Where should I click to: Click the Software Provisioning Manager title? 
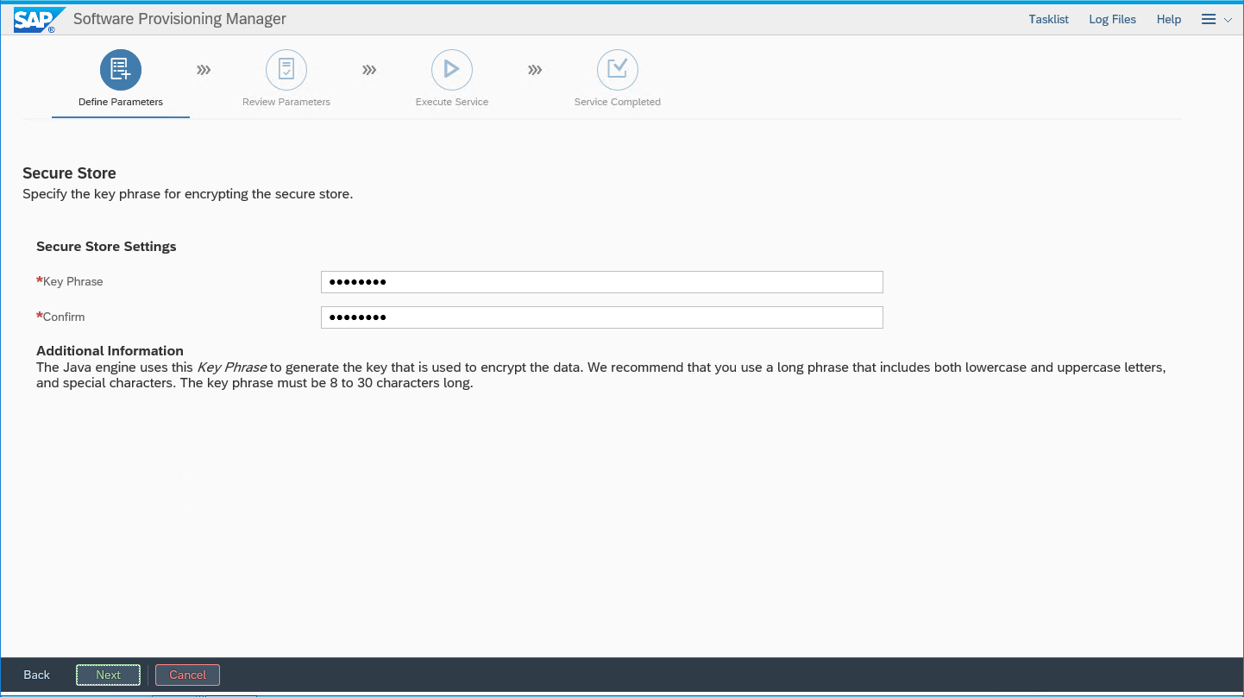pyautogui.click(x=179, y=19)
